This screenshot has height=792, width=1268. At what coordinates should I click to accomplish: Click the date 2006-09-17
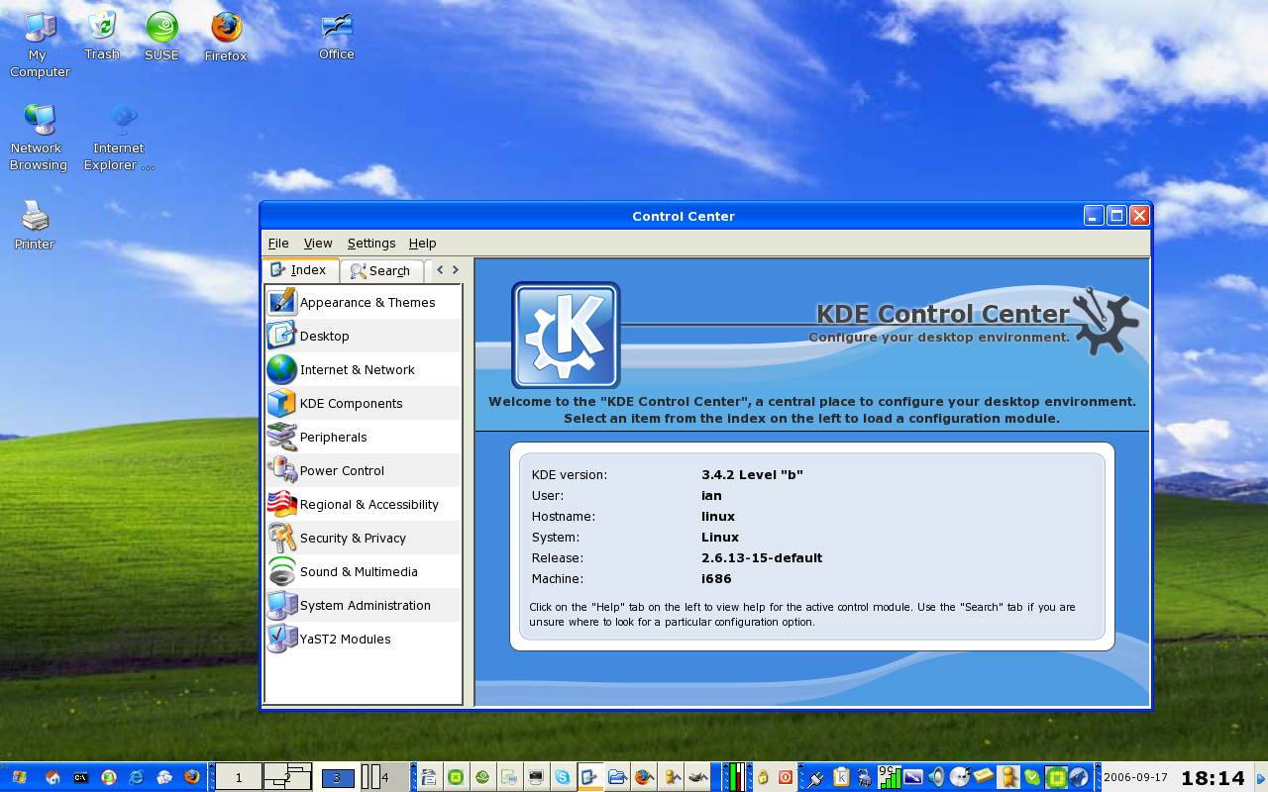coord(1136,778)
